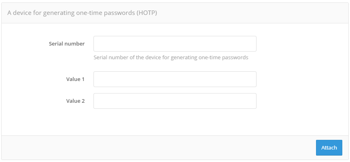The height and width of the screenshot is (162, 350).
Task: Click the Serial number label
Action: click(x=67, y=44)
